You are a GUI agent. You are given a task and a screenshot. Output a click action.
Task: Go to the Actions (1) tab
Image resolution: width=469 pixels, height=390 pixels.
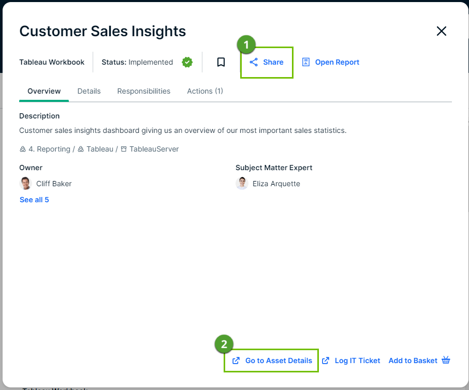[204, 91]
